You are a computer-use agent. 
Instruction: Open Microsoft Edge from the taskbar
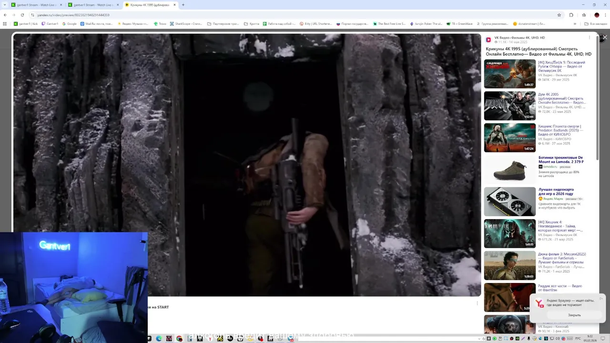[x=159, y=339]
